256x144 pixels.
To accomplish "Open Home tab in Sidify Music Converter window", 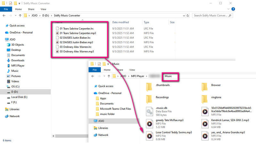I will pos(18,9).
